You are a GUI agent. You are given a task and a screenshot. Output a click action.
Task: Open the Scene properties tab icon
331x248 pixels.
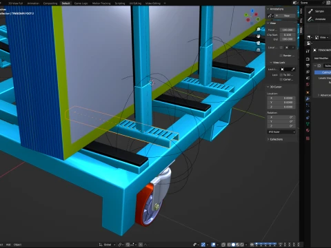click(x=308, y=79)
